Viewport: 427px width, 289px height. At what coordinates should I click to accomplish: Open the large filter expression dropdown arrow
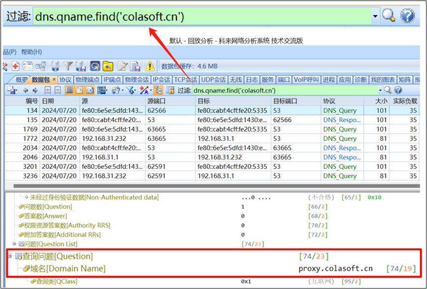tap(375, 16)
